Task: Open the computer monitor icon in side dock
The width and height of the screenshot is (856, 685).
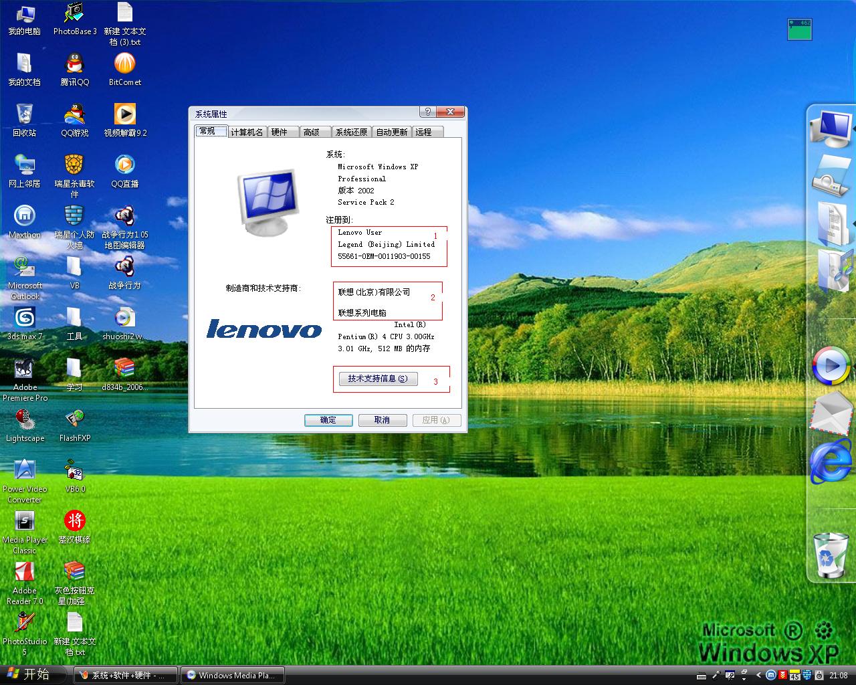Action: [x=830, y=129]
